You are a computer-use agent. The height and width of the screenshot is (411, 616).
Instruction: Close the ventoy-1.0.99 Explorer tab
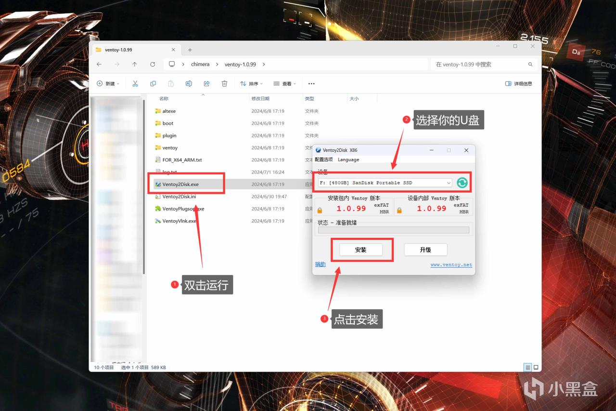click(173, 50)
